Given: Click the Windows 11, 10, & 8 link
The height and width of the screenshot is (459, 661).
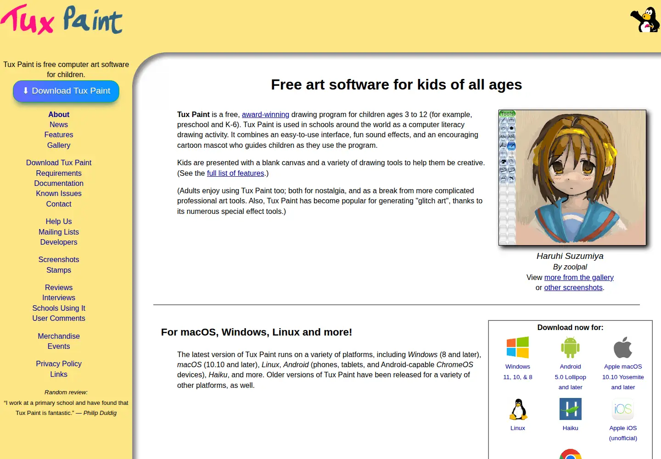Looking at the screenshot, I should click(518, 372).
